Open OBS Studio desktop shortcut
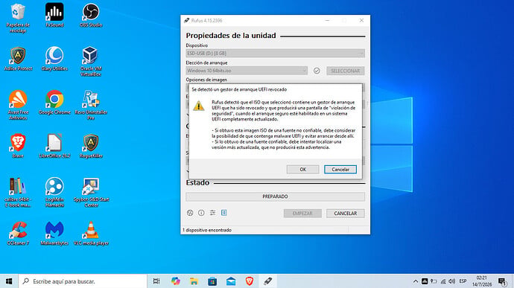Image resolution: width=514 pixels, height=288 pixels. (x=91, y=16)
